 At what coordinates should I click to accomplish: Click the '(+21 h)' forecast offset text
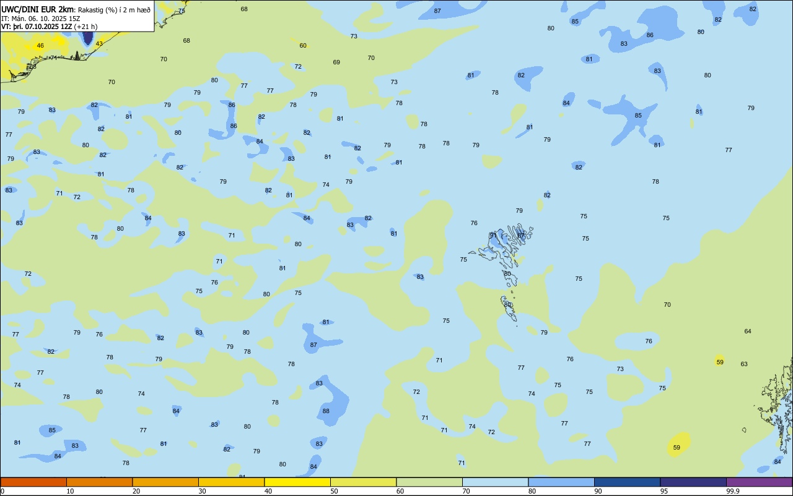pos(85,27)
